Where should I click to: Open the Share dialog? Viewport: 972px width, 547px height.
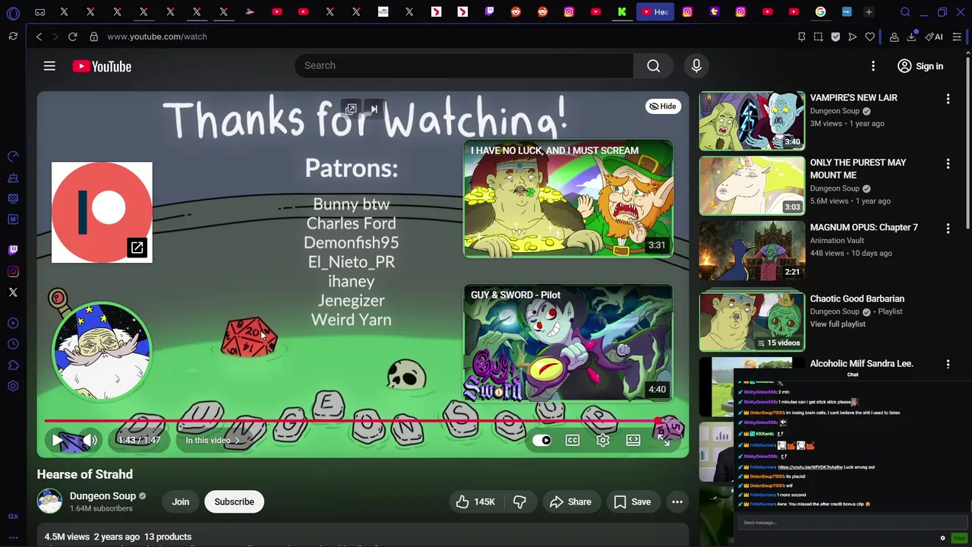pyautogui.click(x=570, y=501)
